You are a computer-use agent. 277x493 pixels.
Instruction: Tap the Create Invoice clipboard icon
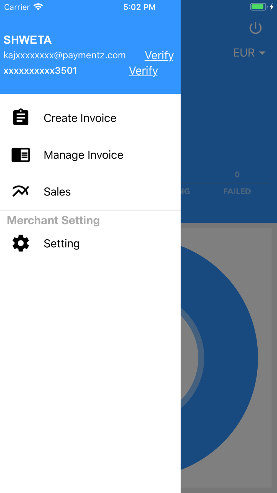coord(21,117)
